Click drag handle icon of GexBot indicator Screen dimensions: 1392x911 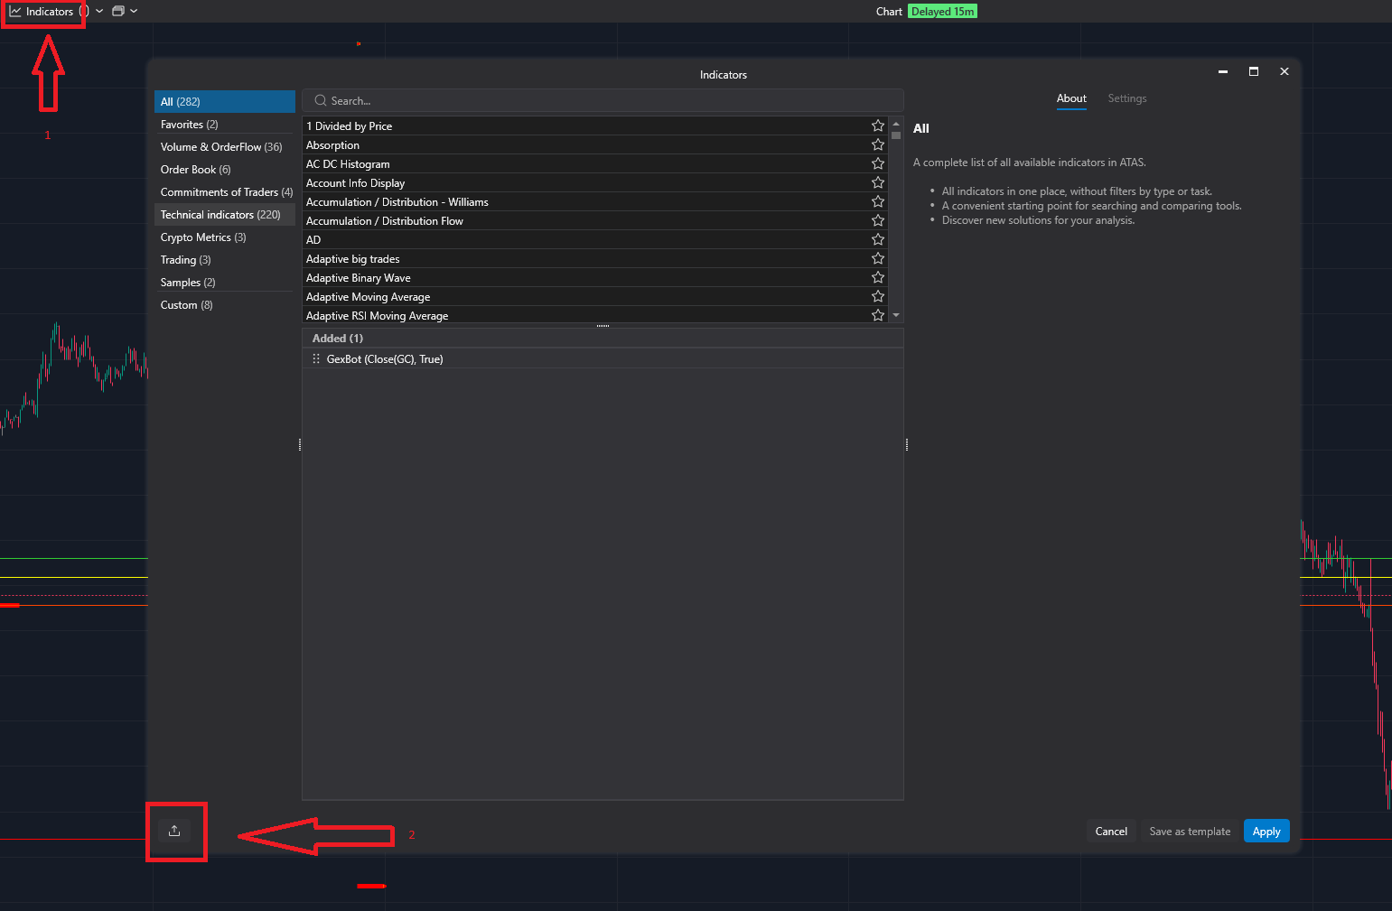click(316, 359)
